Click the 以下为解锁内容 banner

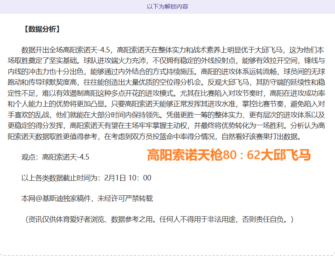point(167,7)
